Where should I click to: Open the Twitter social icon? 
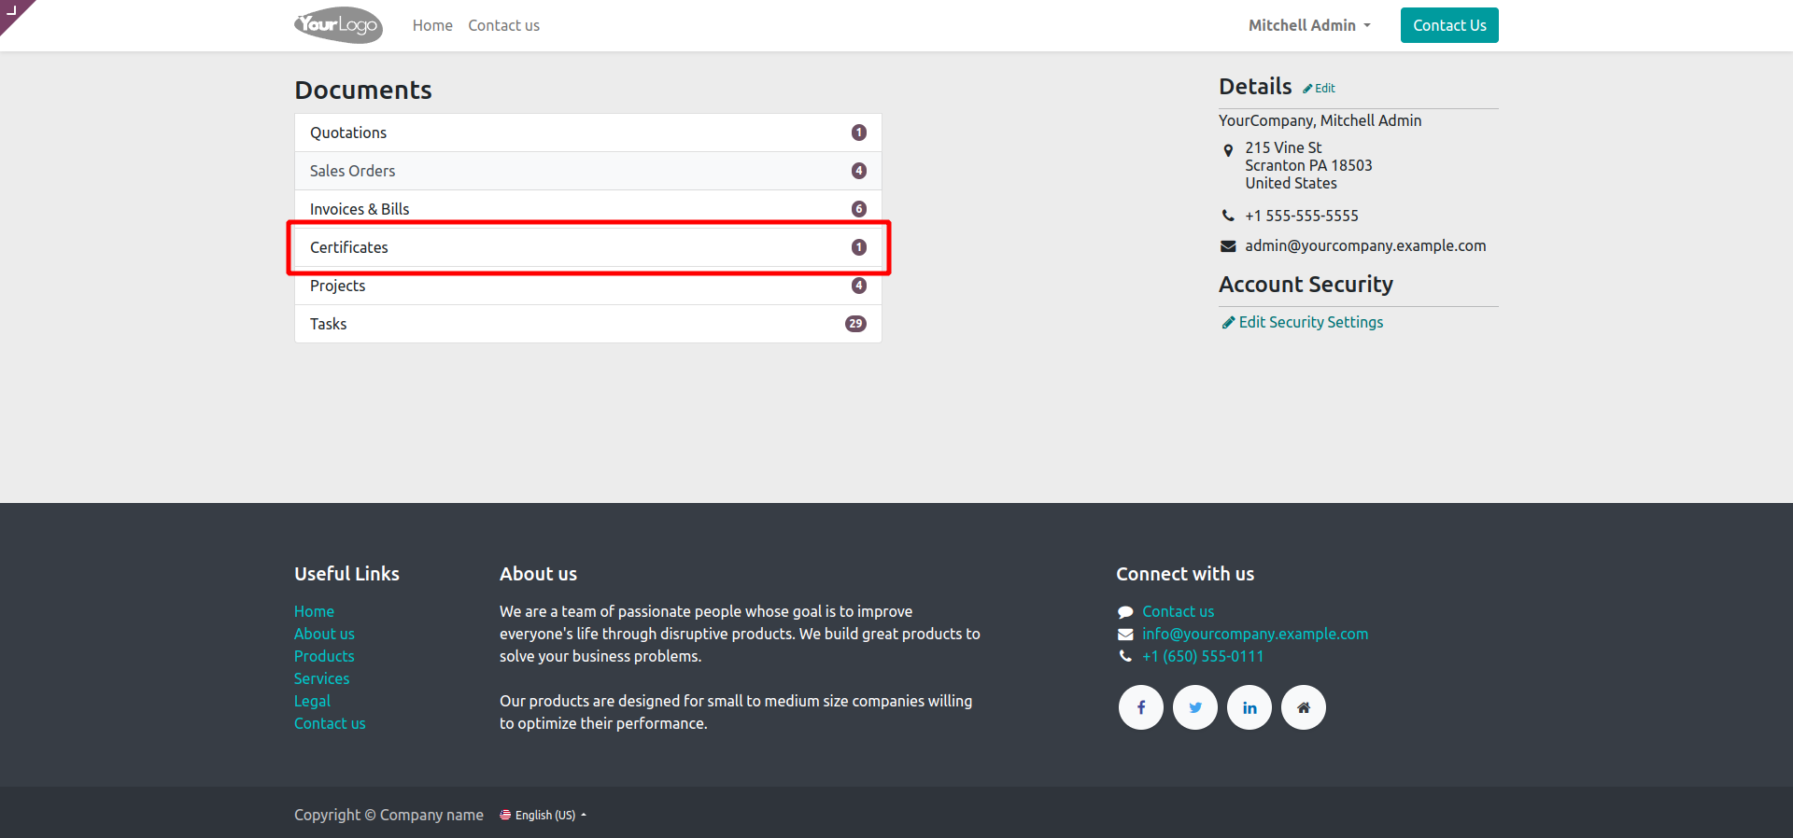(1194, 707)
